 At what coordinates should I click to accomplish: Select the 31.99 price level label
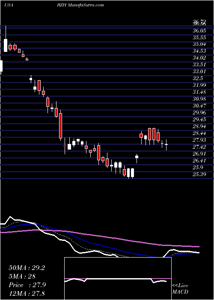click(x=199, y=85)
